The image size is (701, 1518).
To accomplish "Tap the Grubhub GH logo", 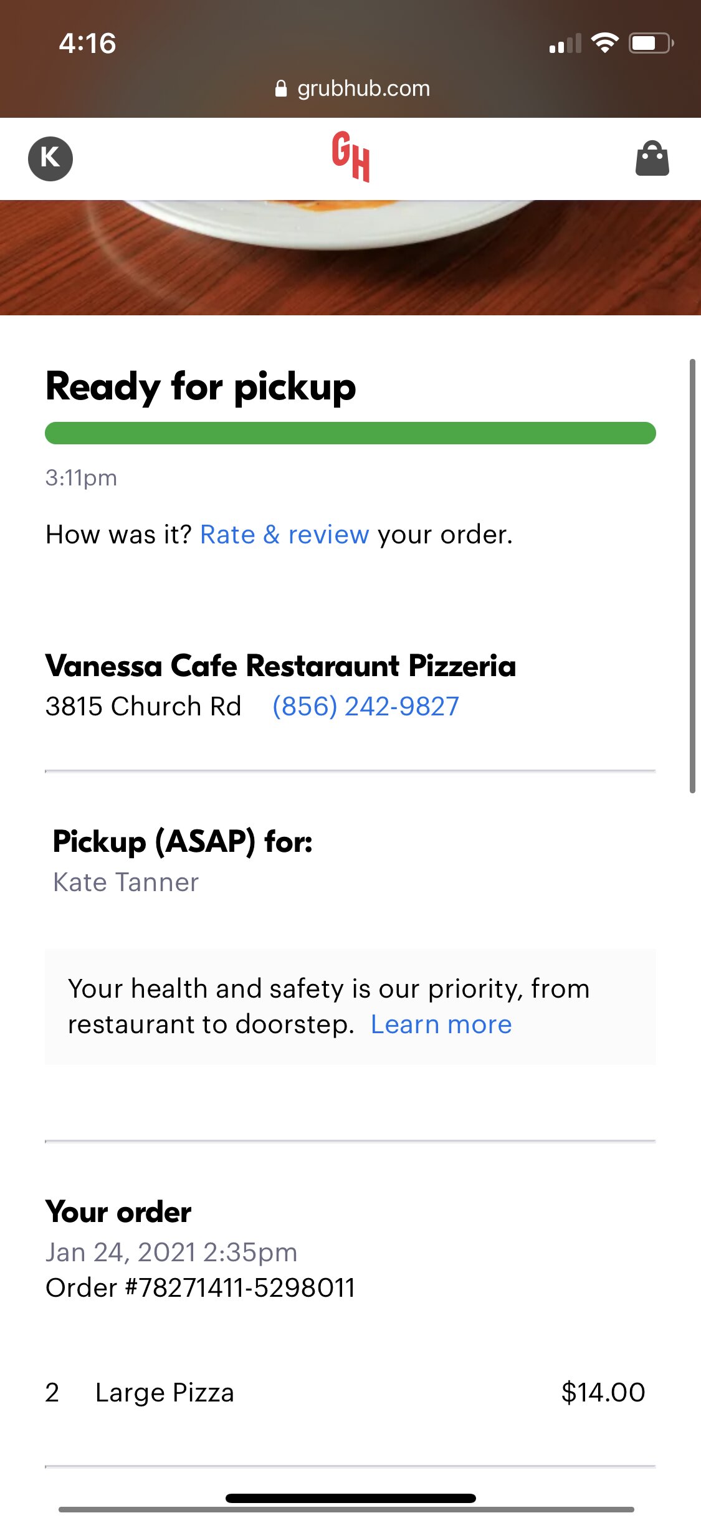I will tap(351, 157).
